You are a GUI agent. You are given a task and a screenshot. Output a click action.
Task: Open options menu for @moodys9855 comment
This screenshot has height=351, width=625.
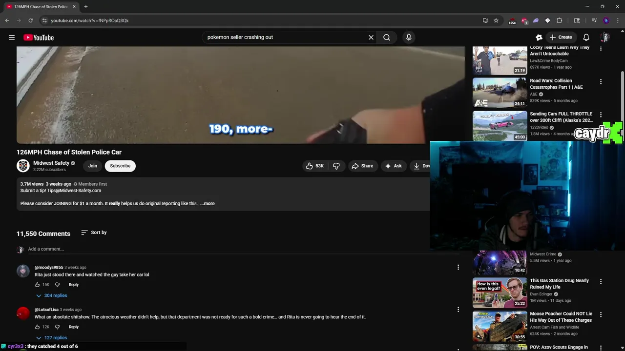pos(458,267)
